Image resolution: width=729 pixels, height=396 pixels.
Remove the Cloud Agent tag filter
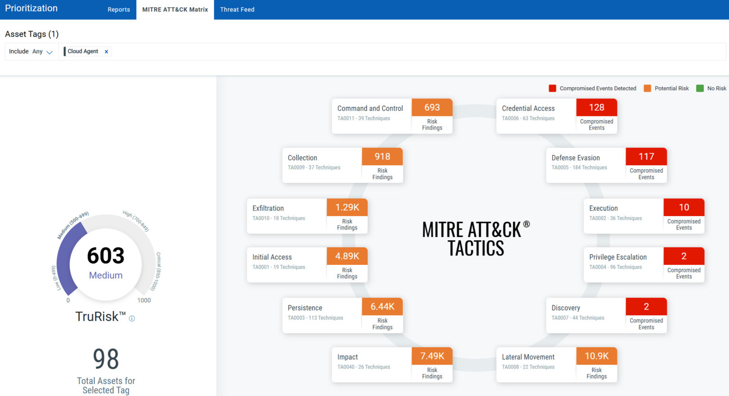[106, 51]
